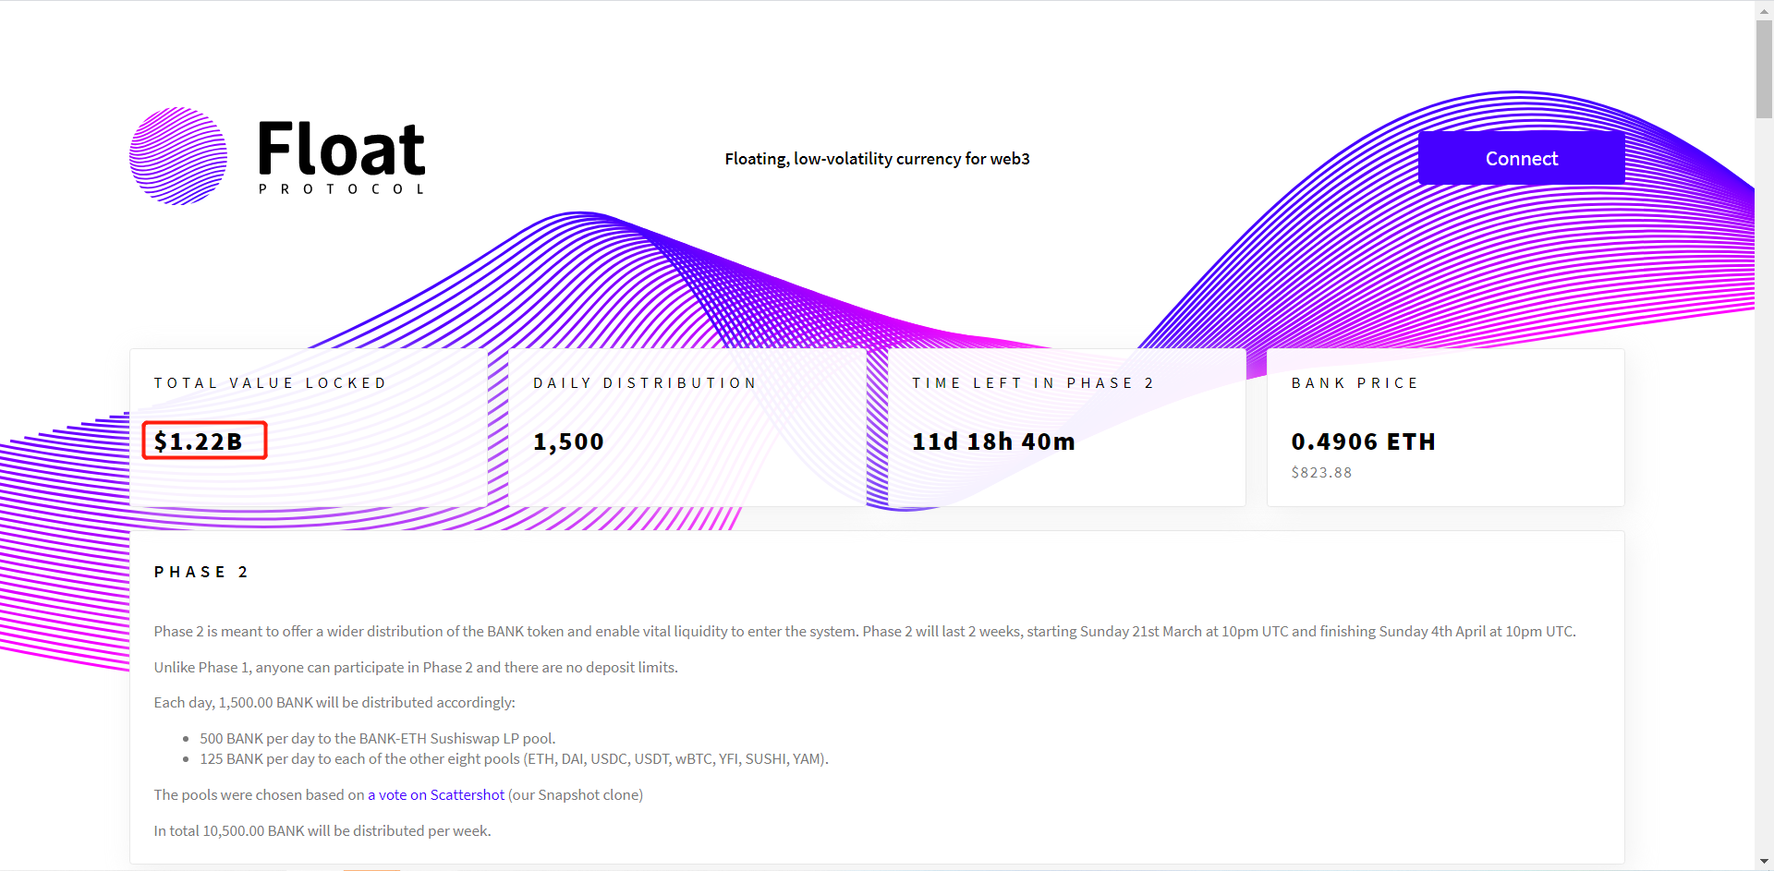Click the vertical scrollbar thumb
The width and height of the screenshot is (1774, 871).
(1764, 69)
